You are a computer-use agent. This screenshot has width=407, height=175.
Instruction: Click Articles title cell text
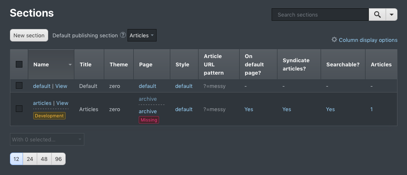89,109
